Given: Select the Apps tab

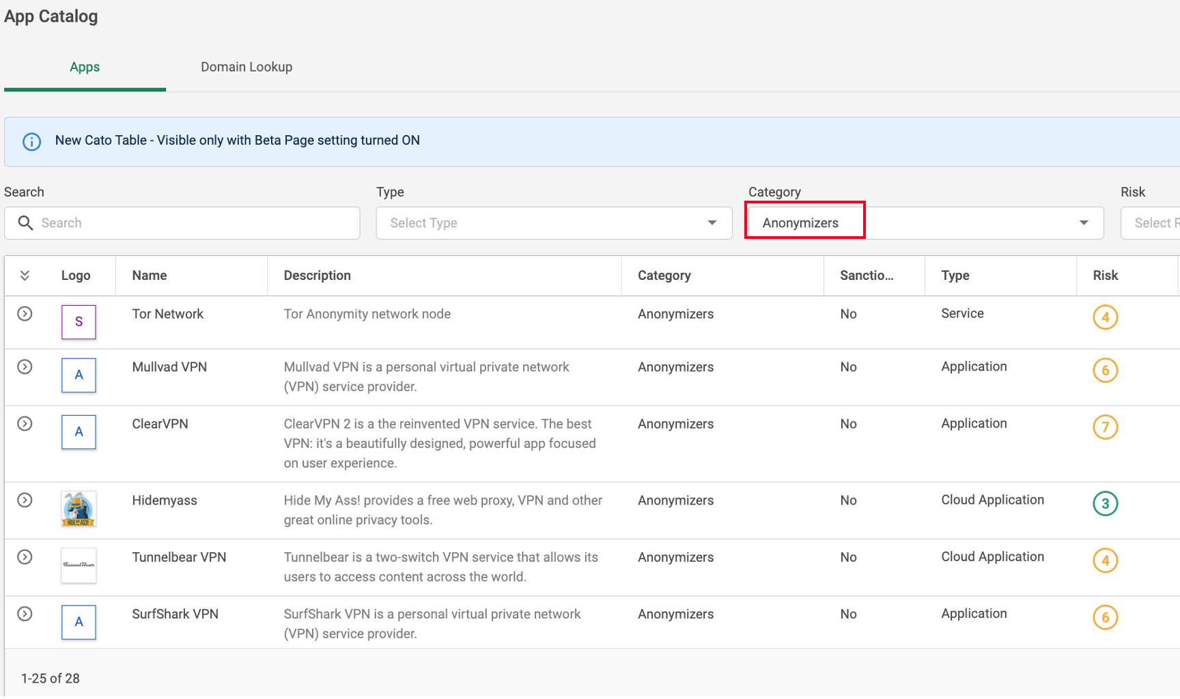Looking at the screenshot, I should point(85,67).
